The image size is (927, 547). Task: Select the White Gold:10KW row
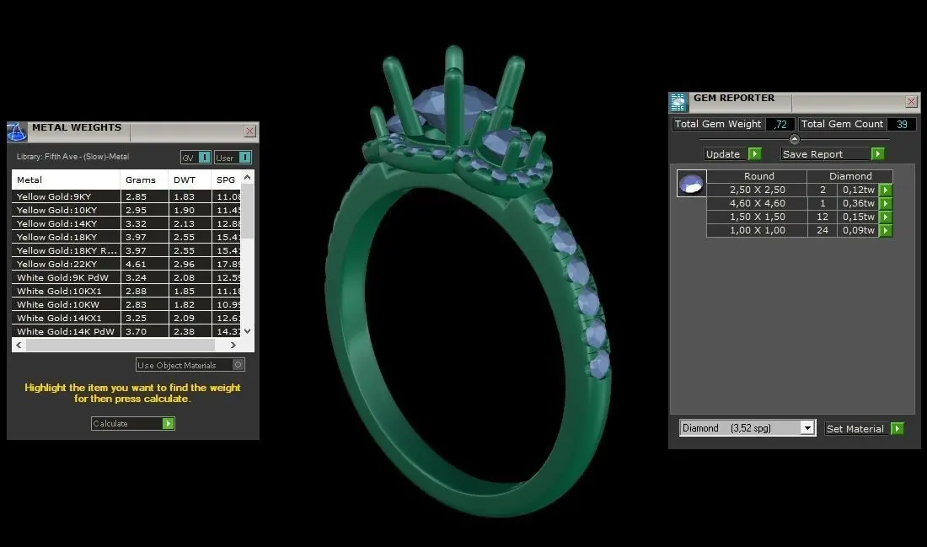coord(126,304)
